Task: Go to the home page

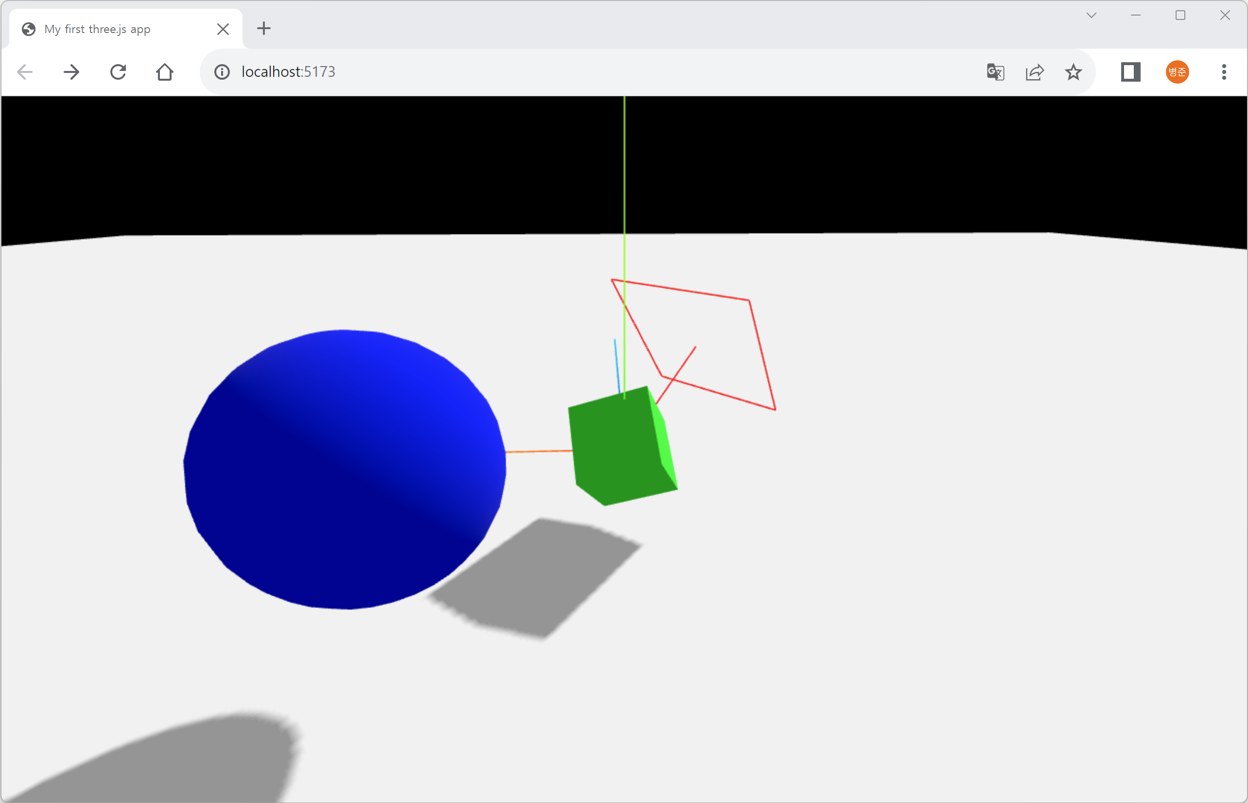Action: point(165,72)
